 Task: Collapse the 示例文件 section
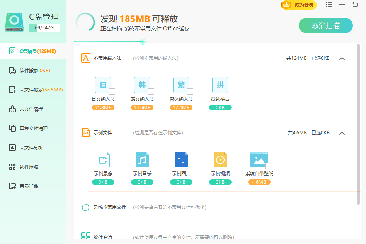coord(342,133)
